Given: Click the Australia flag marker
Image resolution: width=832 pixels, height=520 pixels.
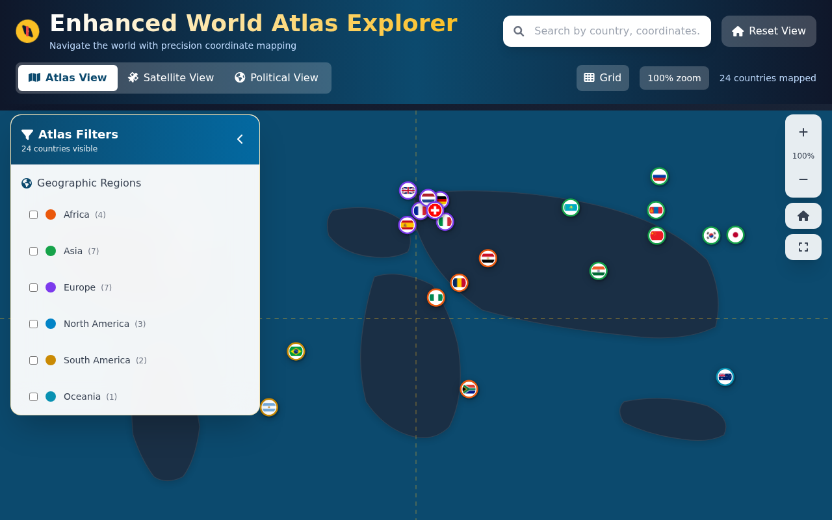Looking at the screenshot, I should point(725,376).
